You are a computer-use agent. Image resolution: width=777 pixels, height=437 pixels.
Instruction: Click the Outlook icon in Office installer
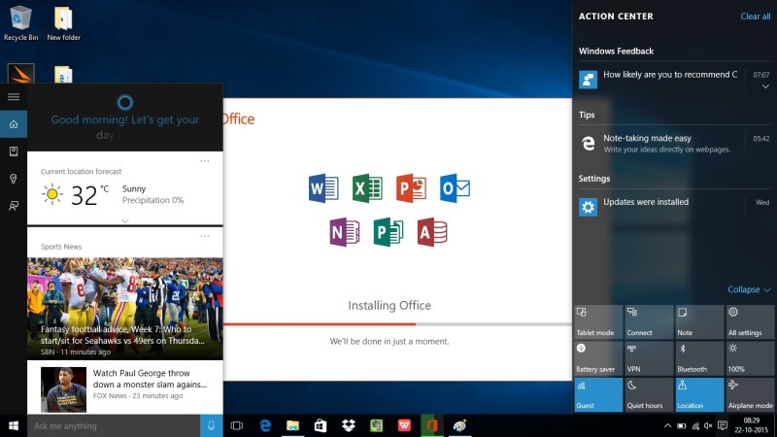(455, 188)
